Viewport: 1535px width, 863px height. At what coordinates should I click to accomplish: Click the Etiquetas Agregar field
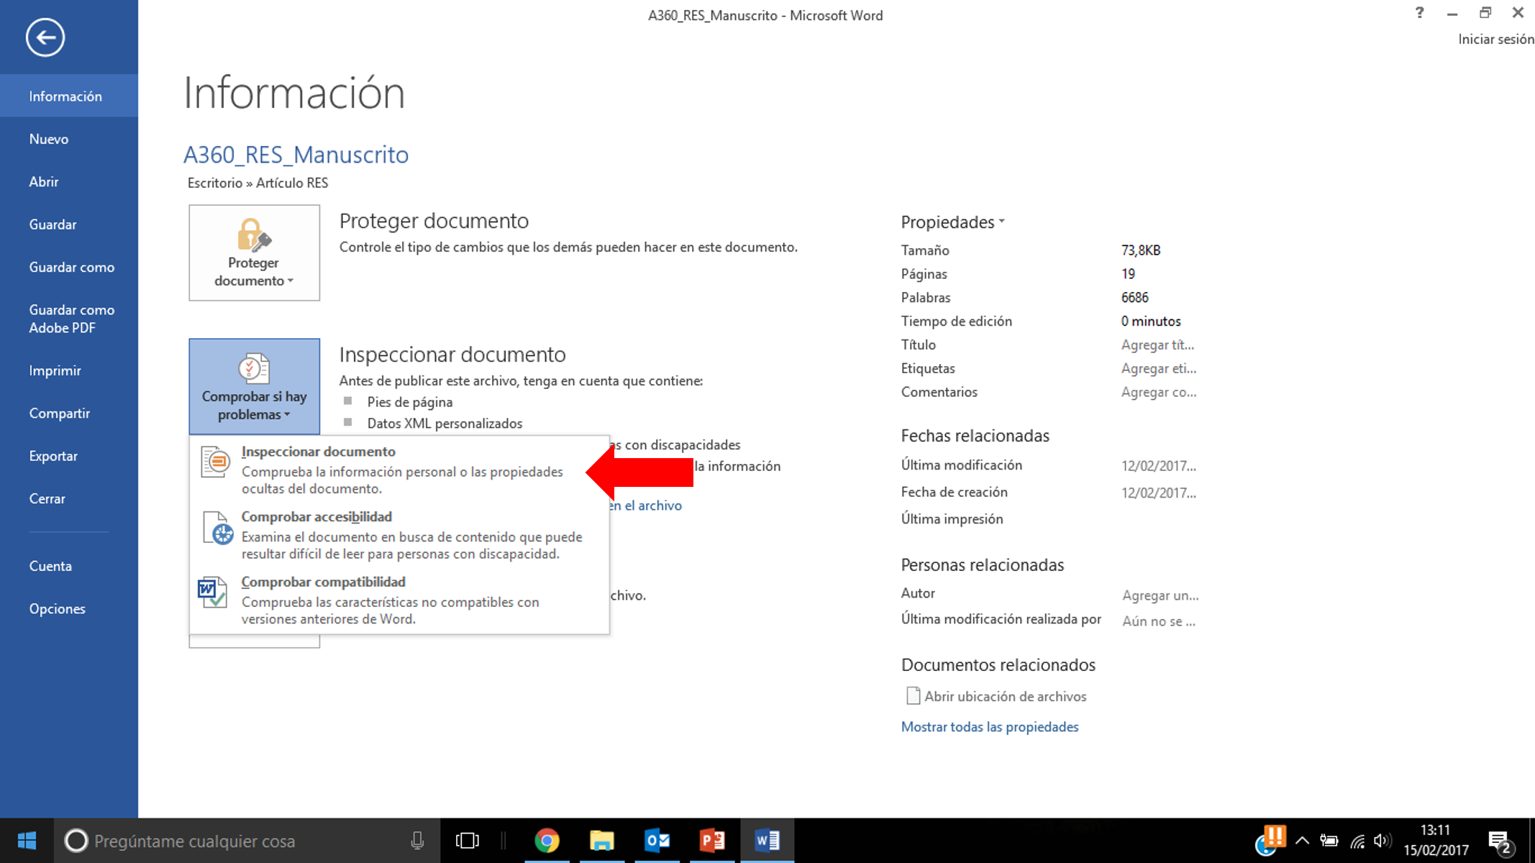(1159, 369)
